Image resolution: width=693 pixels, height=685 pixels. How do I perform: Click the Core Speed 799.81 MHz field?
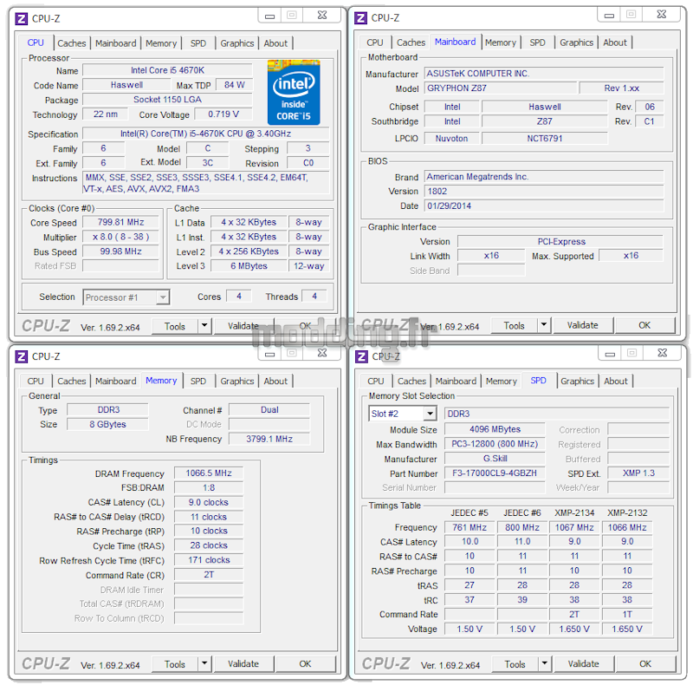pyautogui.click(x=120, y=222)
